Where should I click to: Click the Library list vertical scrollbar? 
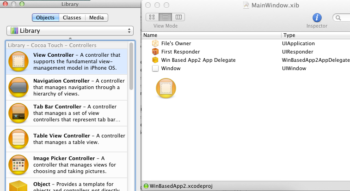pyautogui.click(x=131, y=66)
